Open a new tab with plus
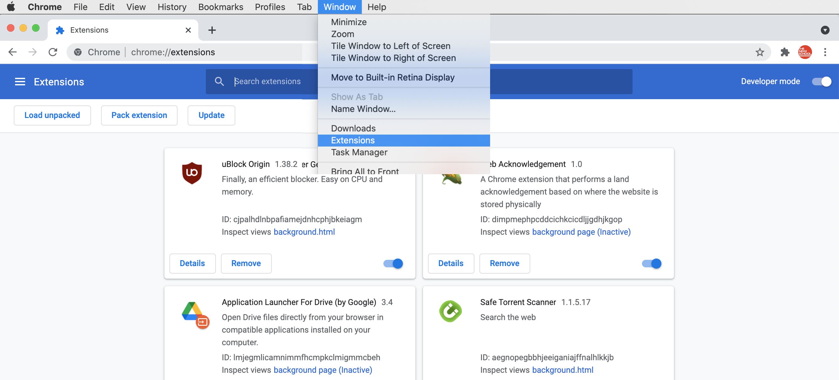The height and width of the screenshot is (380, 839). pyautogui.click(x=212, y=30)
